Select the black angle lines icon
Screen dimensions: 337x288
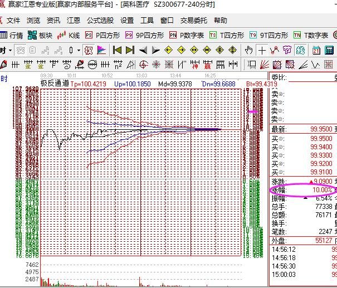pyautogui.click(x=303, y=64)
